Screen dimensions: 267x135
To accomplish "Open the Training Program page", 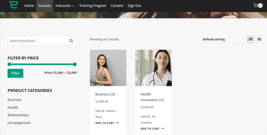I will [x=93, y=6].
